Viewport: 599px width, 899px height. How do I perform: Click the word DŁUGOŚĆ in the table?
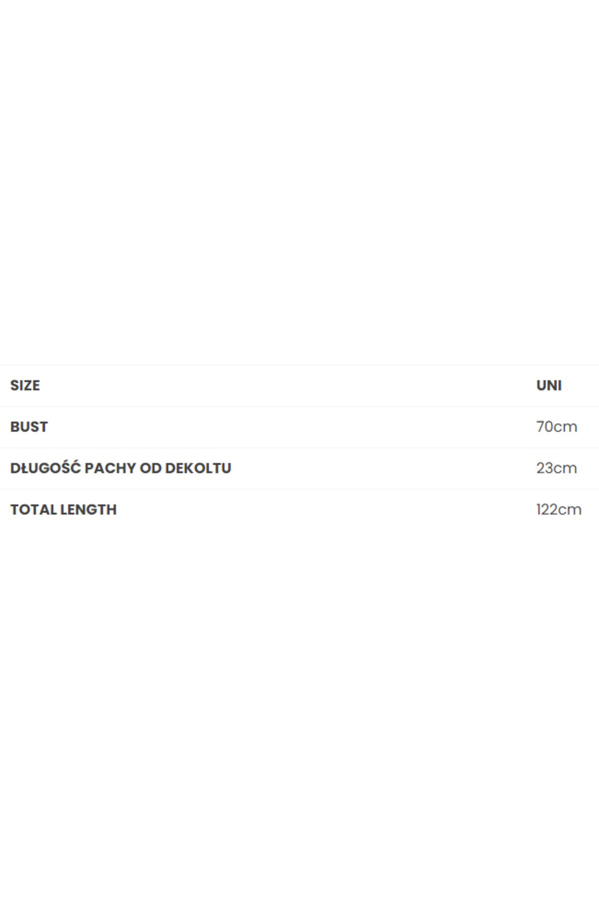point(45,467)
